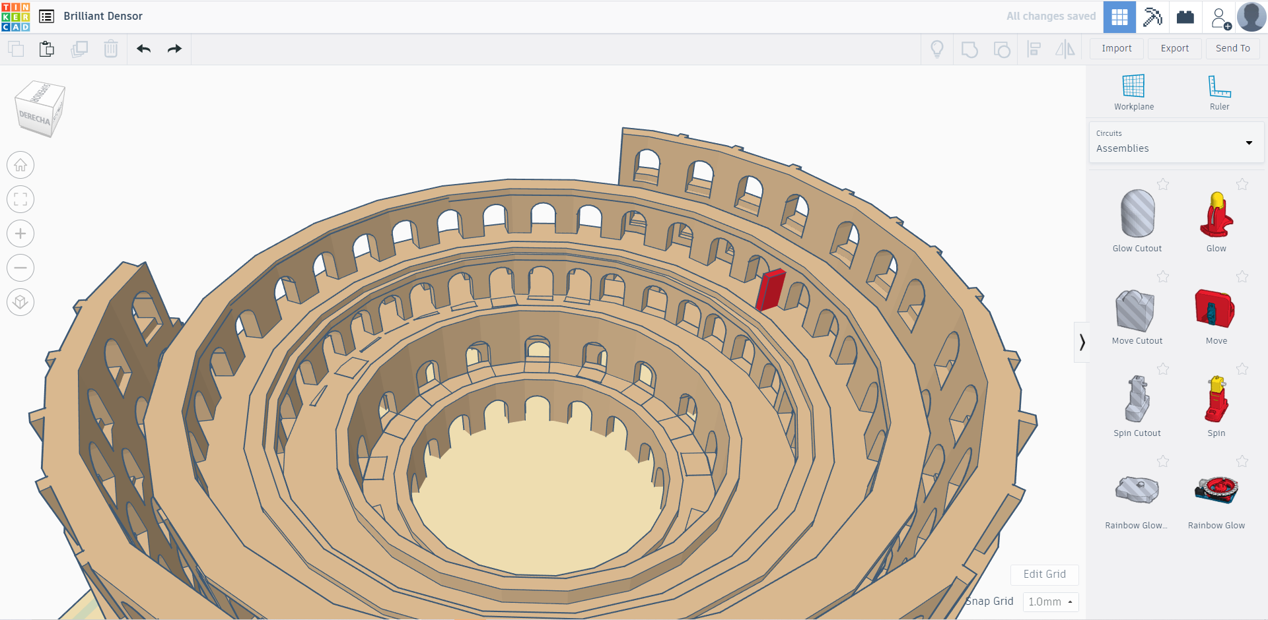Favorite the Spin shape star

pyautogui.click(x=1242, y=369)
